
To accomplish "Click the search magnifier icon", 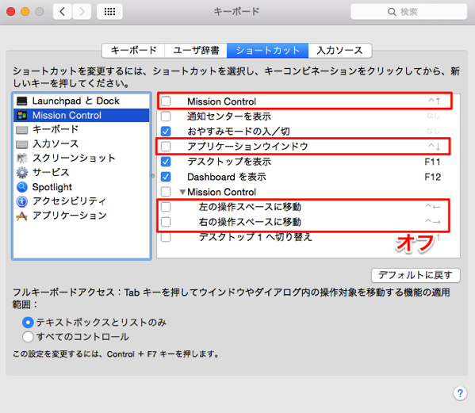I will click(x=392, y=12).
